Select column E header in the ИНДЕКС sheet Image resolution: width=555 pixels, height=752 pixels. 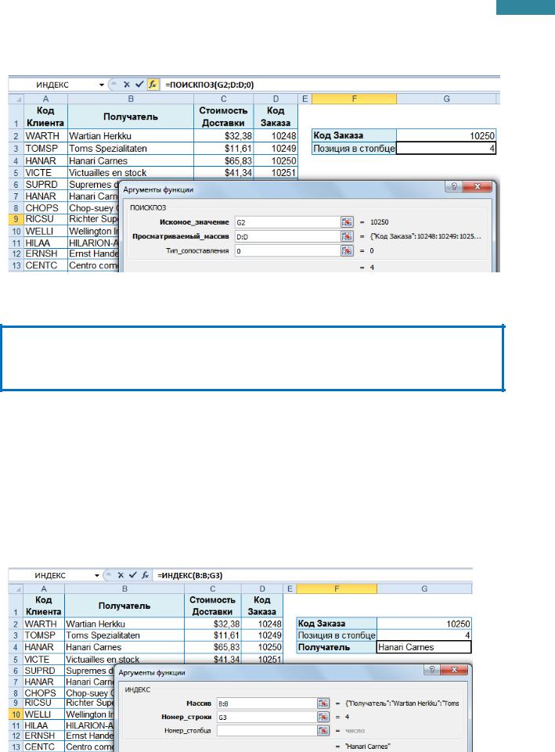[x=290, y=588]
